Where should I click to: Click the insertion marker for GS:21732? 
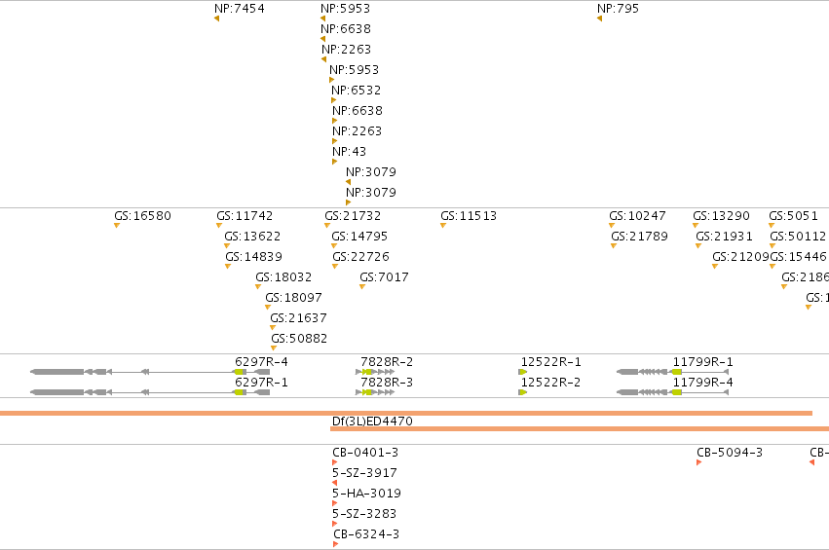[327, 226]
